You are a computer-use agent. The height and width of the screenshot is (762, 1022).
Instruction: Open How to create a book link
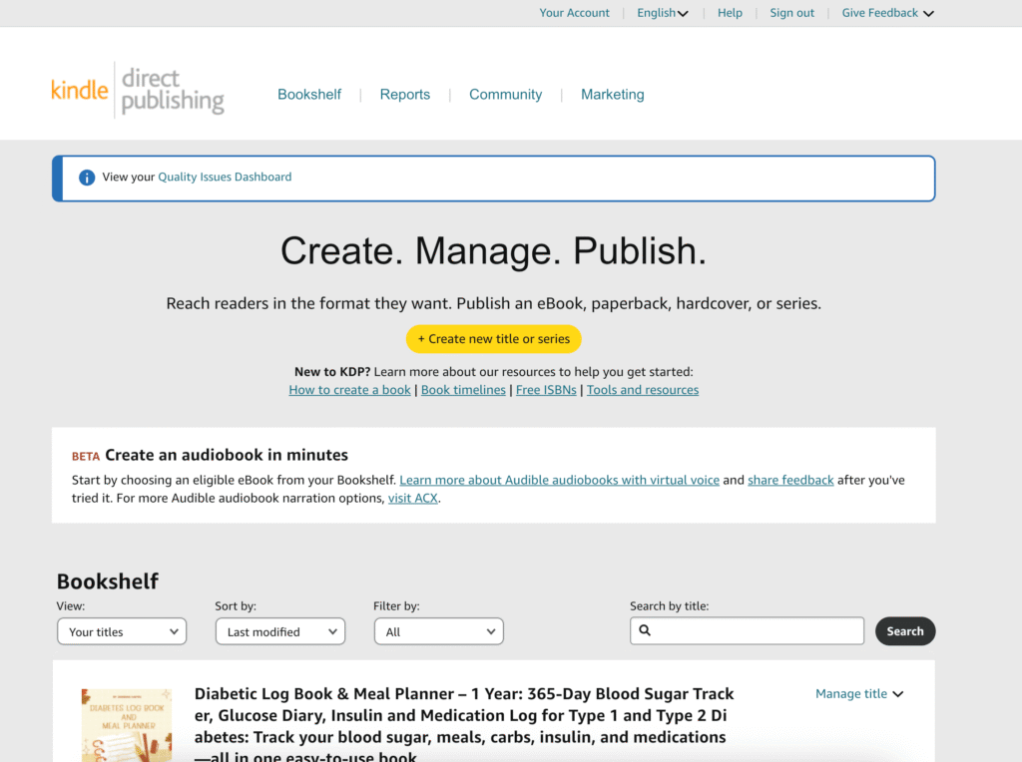[x=350, y=390]
